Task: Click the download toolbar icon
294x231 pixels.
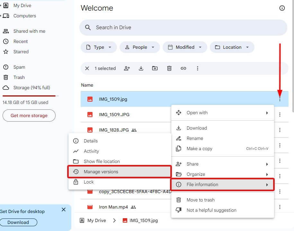Action: 141,68
